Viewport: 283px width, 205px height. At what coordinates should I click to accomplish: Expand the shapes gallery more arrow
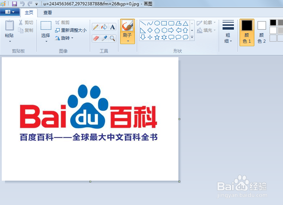coord(192,37)
